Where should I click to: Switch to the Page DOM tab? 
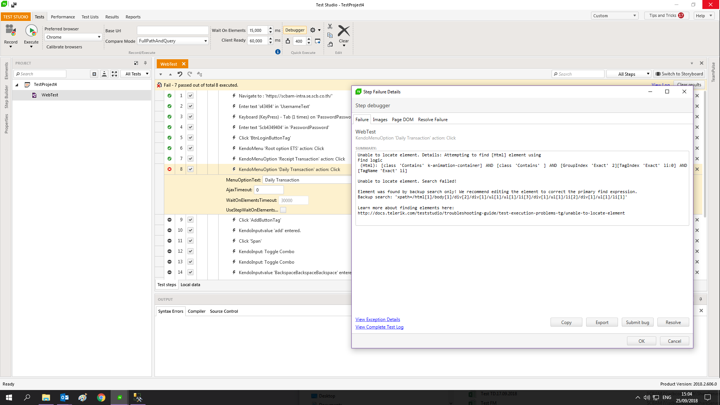402,120
